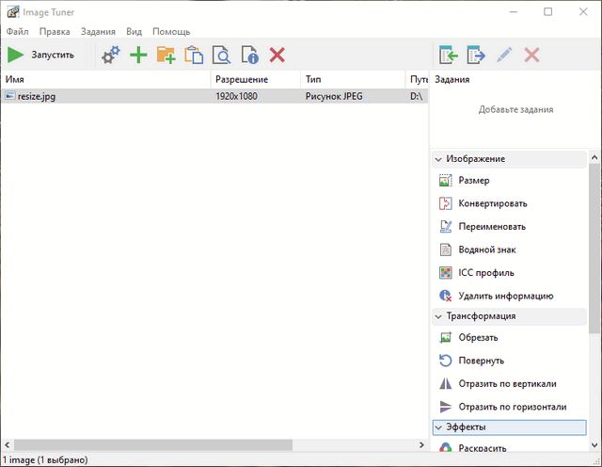Click the green Запустить run button

pos(41,56)
